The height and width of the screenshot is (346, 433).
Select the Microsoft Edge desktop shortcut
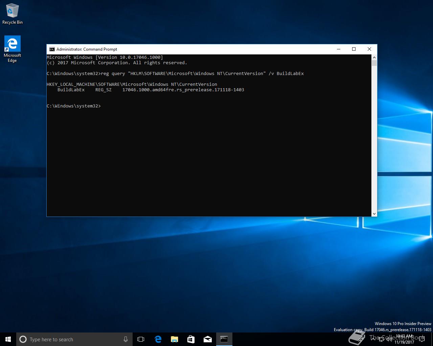coord(13,49)
